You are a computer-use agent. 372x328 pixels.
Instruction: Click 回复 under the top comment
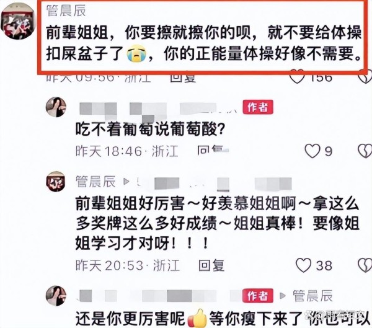click(183, 78)
